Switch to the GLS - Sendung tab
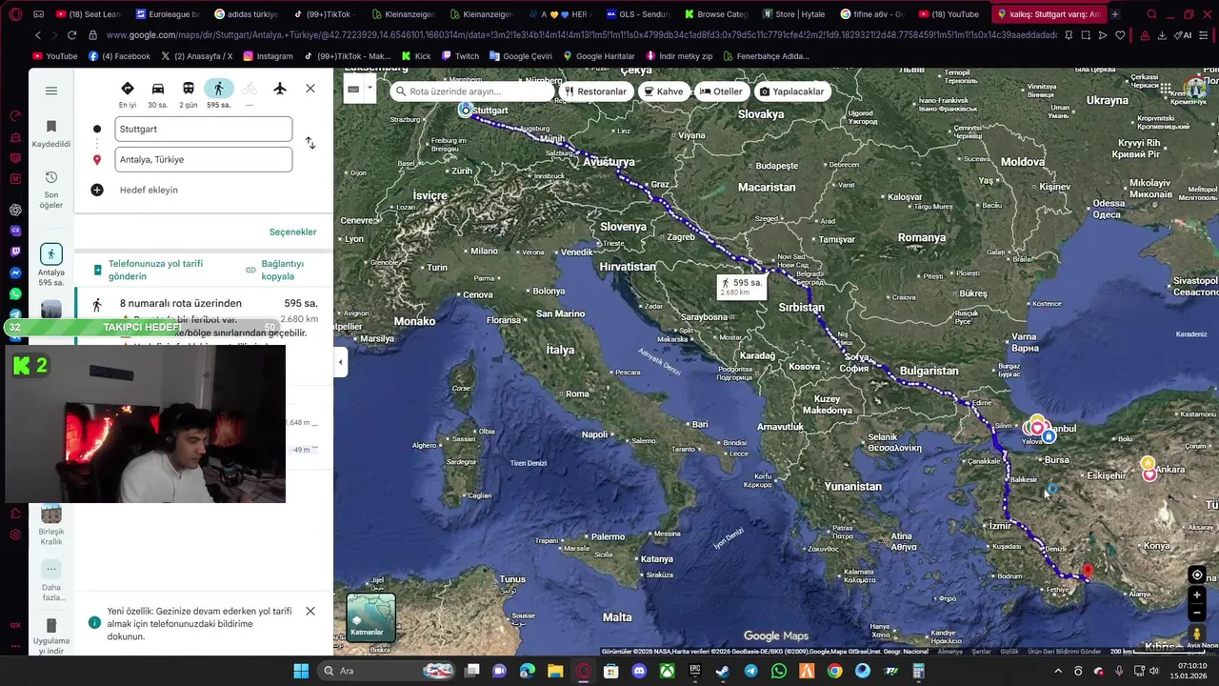This screenshot has width=1219, height=686. (x=638, y=14)
